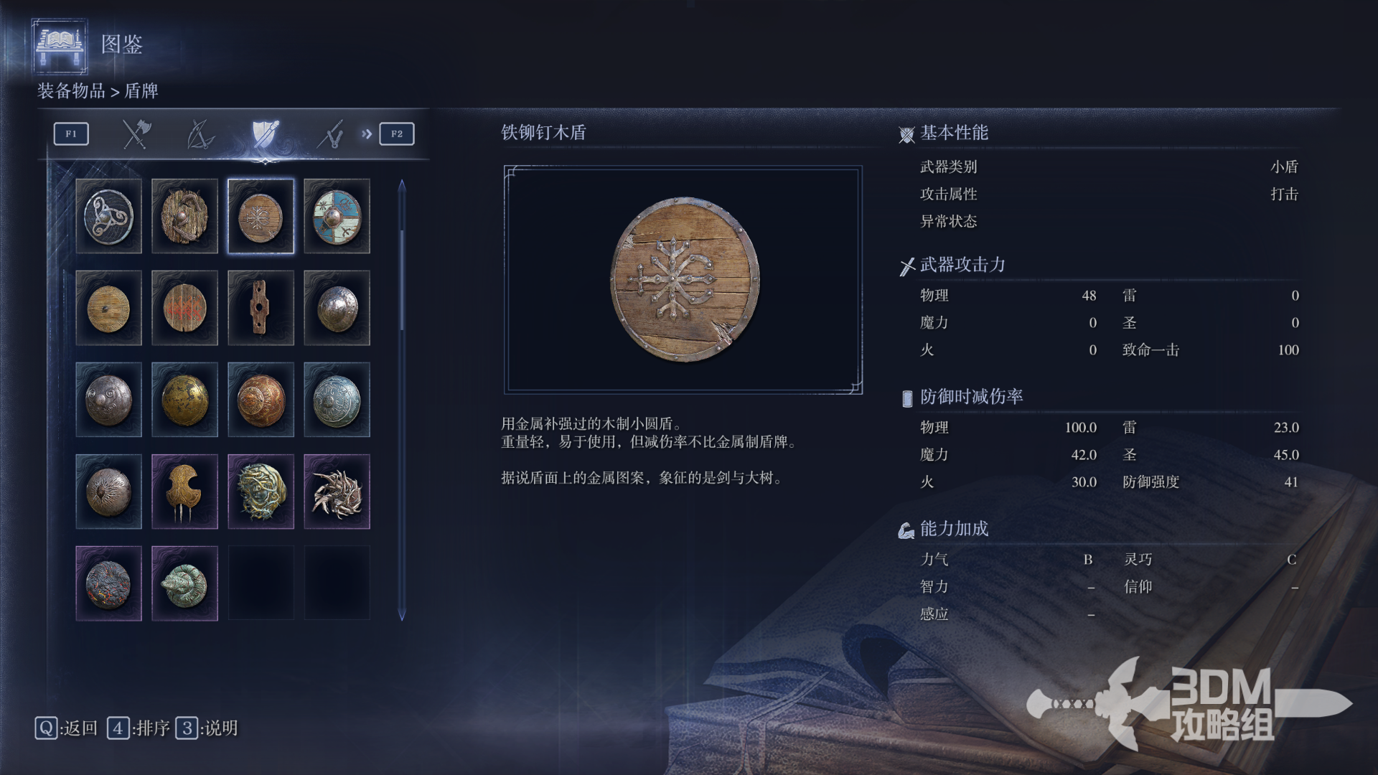Screen dimensions: 1378x775
Task: Click the scrollbar down arrow
Action: (x=402, y=614)
